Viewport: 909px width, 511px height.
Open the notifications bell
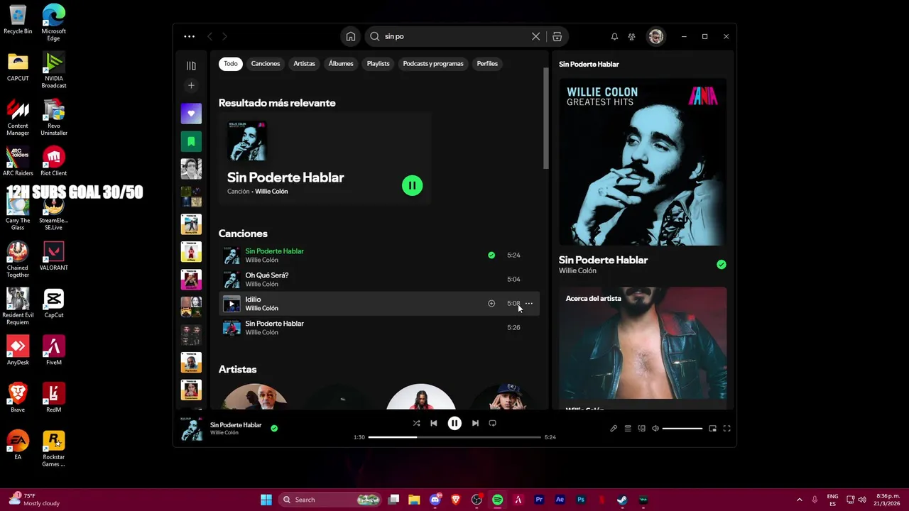click(x=614, y=36)
